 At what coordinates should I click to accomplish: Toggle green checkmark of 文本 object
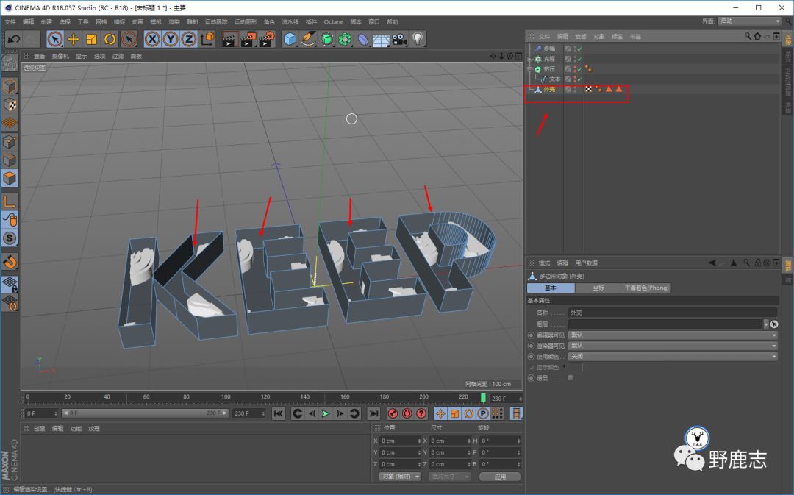click(x=579, y=79)
